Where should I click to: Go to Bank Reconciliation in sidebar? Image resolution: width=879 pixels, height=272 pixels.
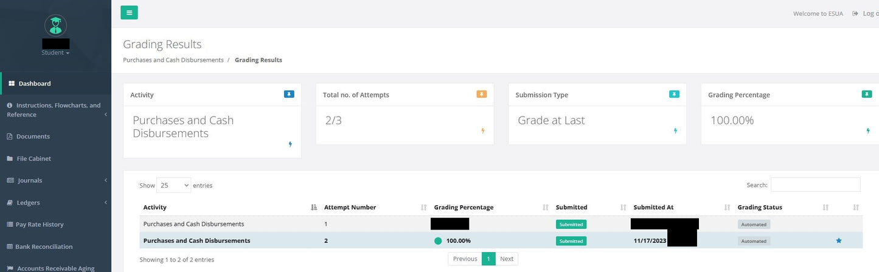pos(44,246)
